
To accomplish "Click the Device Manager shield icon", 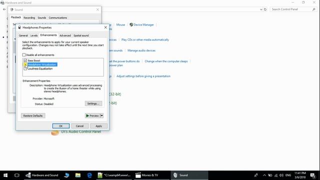I will [x=131, y=24].
